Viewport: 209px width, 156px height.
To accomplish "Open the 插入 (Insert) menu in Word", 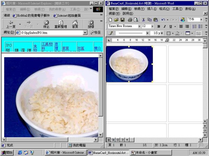I will point(152,9).
